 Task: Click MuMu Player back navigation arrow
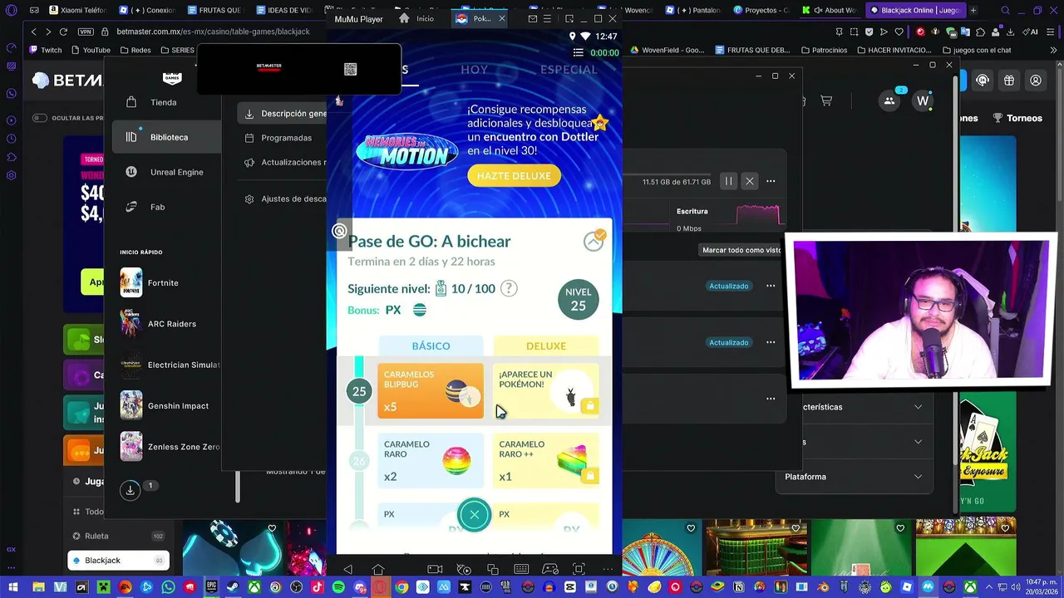pos(347,569)
